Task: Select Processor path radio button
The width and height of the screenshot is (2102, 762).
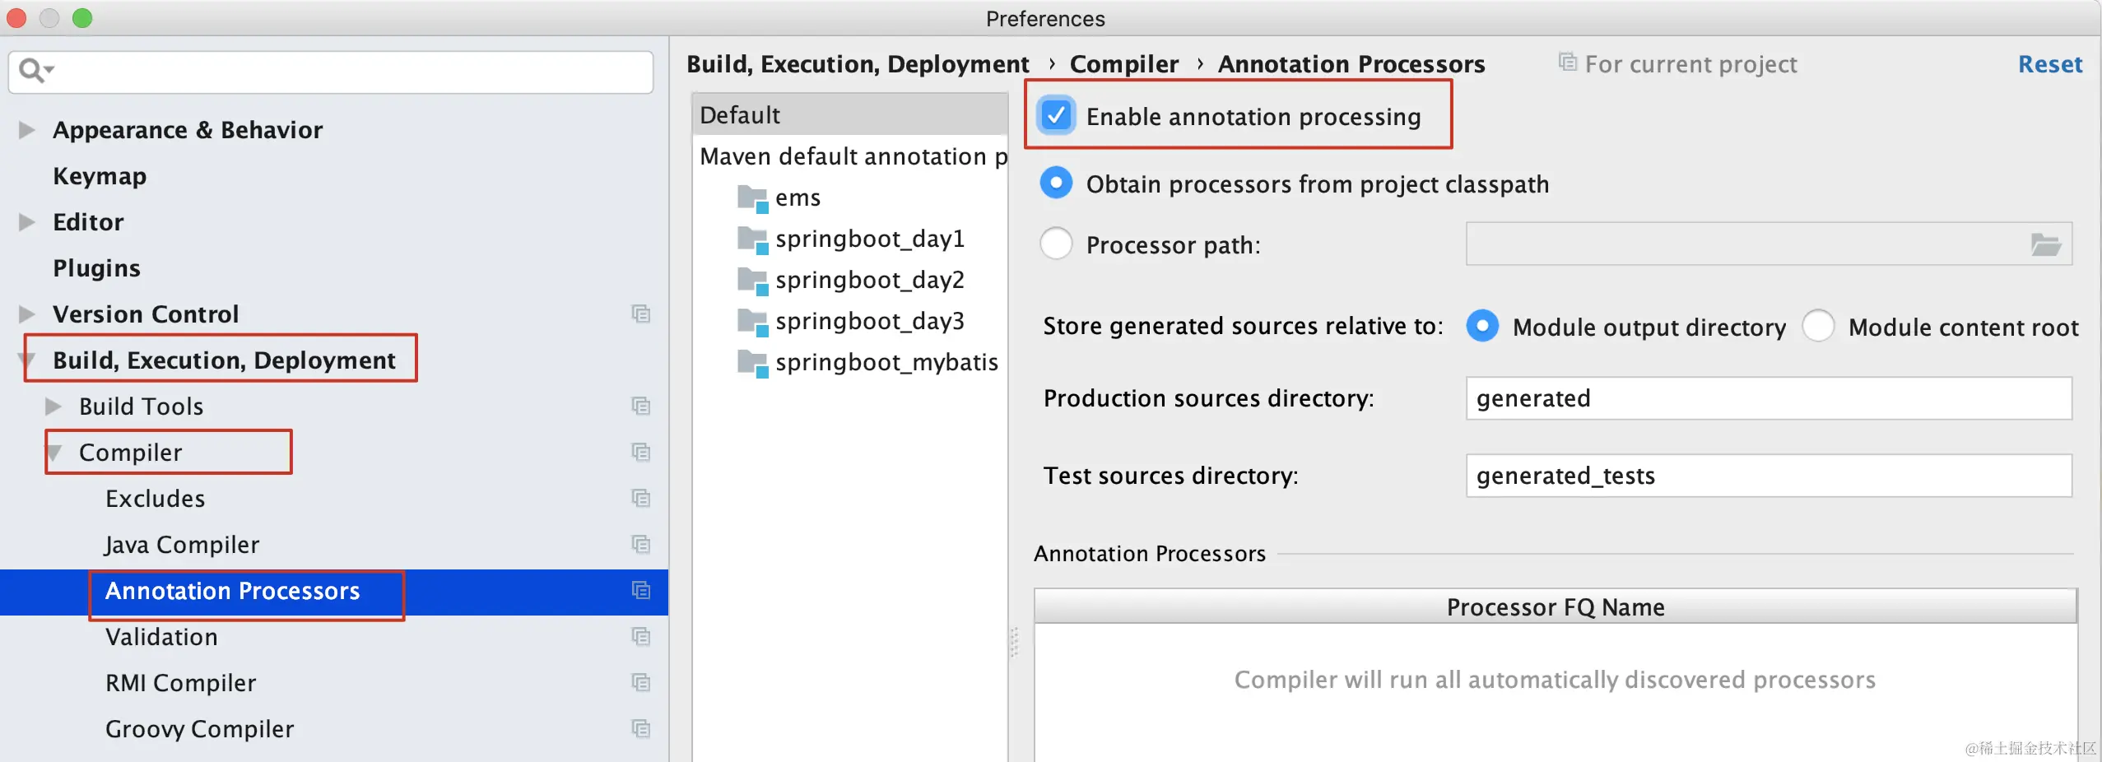Action: coord(1056,244)
